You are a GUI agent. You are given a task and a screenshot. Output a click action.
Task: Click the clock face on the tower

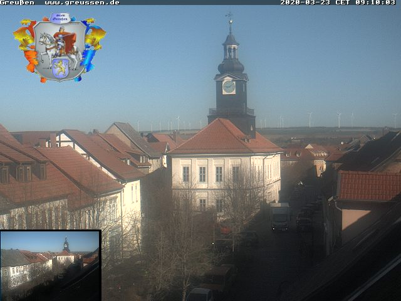pos(229,87)
